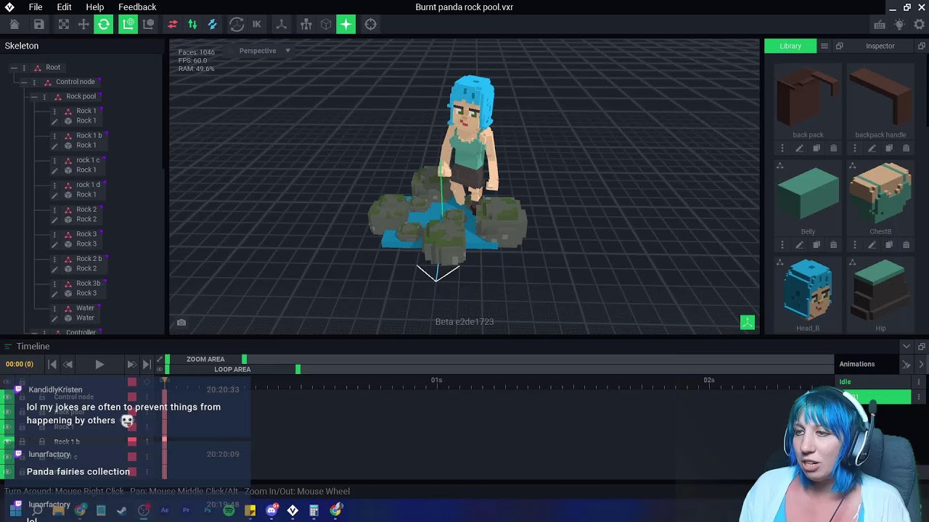This screenshot has width=929, height=522.
Task: Toggle the green global axis space icon
Action: (x=128, y=25)
